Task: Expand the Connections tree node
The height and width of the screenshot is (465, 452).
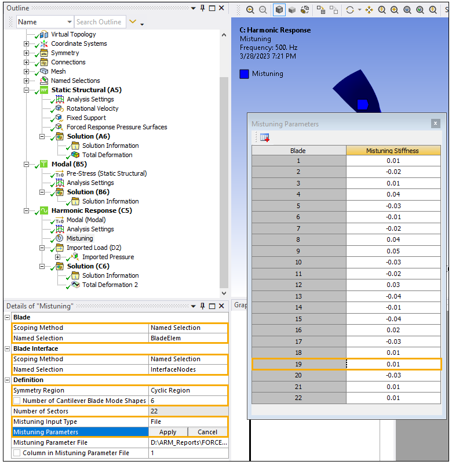Action: pos(27,62)
